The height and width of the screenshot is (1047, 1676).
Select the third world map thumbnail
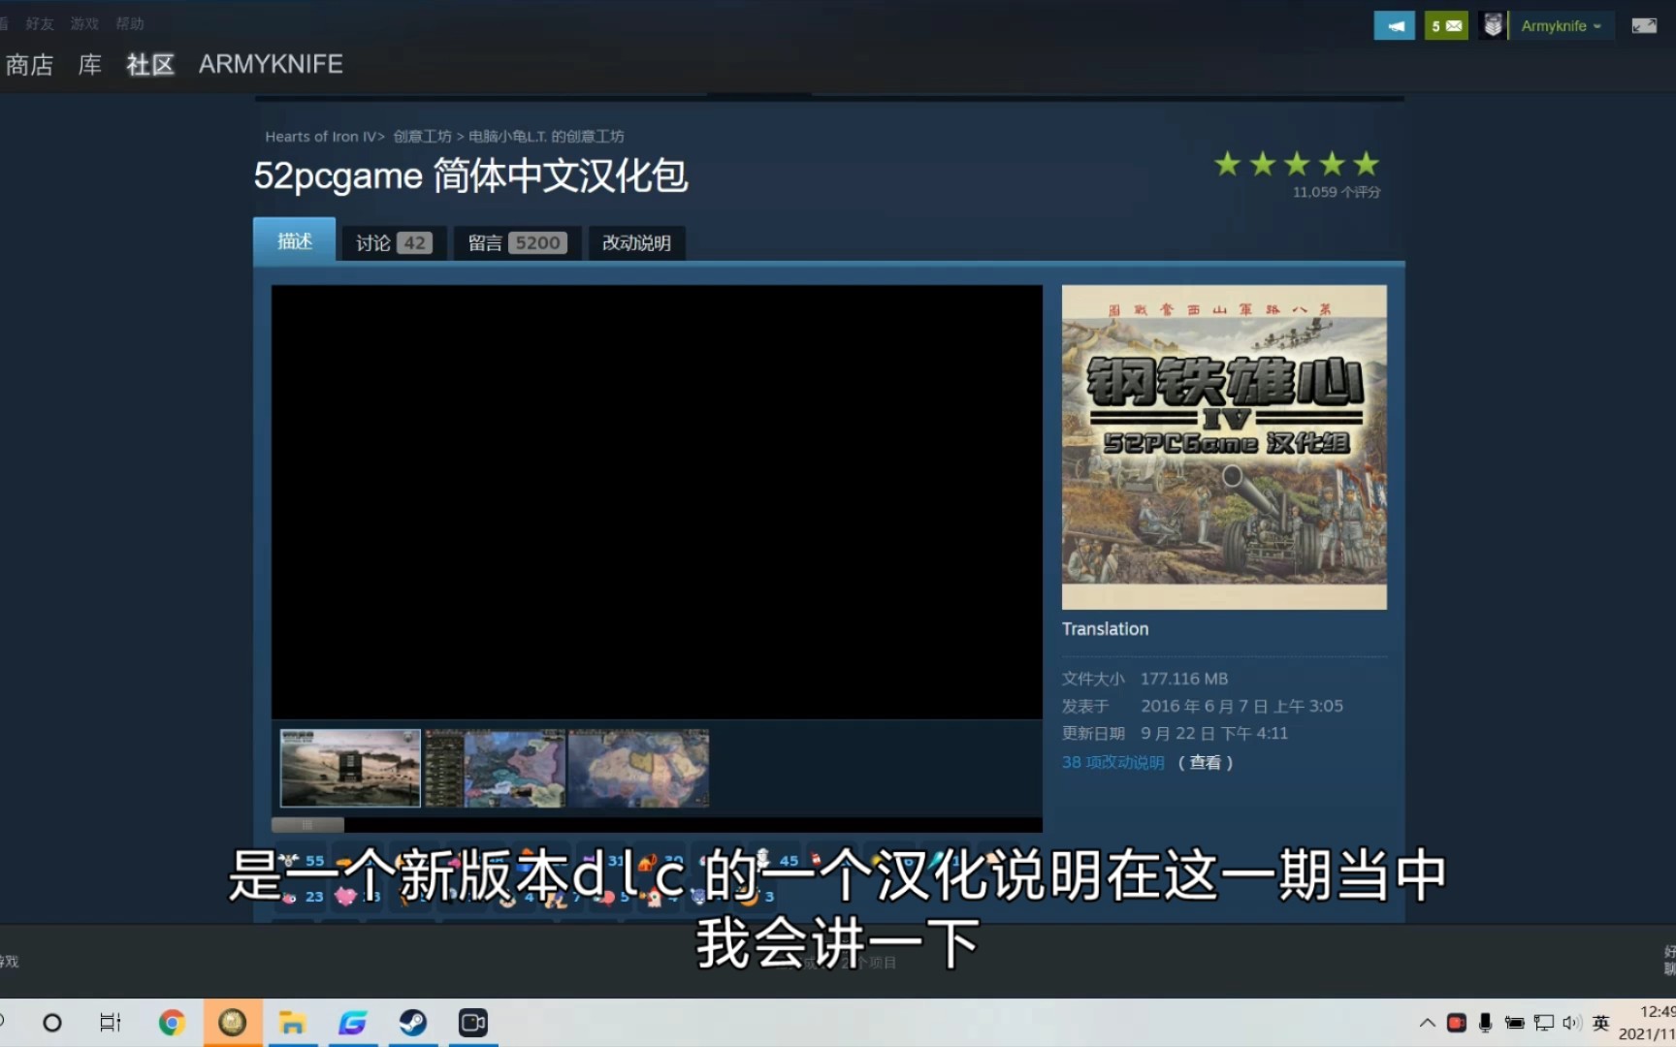coord(639,768)
